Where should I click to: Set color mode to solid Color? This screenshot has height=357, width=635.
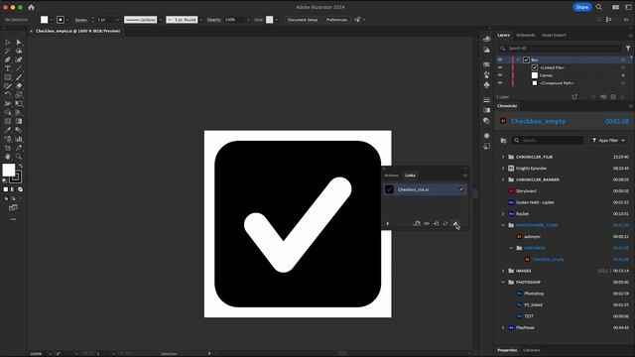6,189
